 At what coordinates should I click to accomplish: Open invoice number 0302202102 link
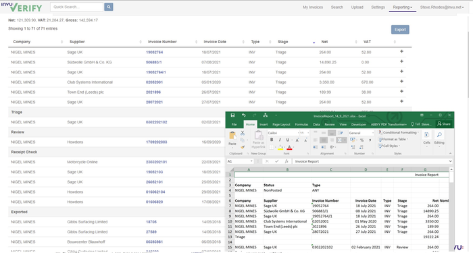[x=156, y=122]
